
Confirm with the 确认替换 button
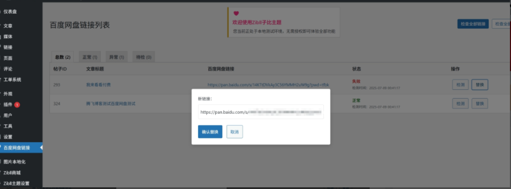click(210, 132)
